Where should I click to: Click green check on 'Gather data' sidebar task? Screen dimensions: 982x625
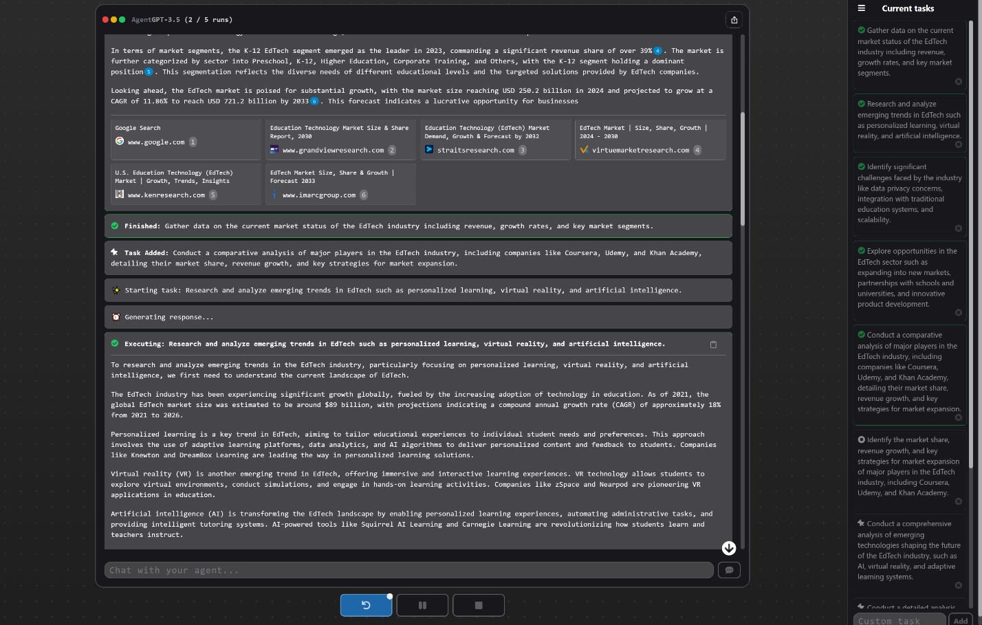pyautogui.click(x=861, y=30)
